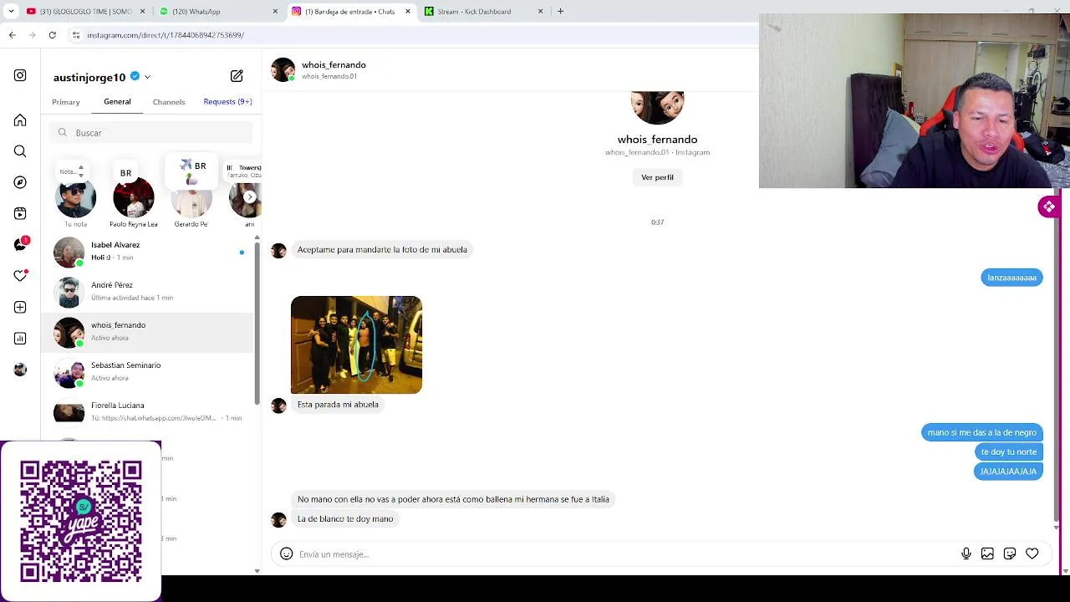Click the microphone voice clip icon

pyautogui.click(x=966, y=554)
